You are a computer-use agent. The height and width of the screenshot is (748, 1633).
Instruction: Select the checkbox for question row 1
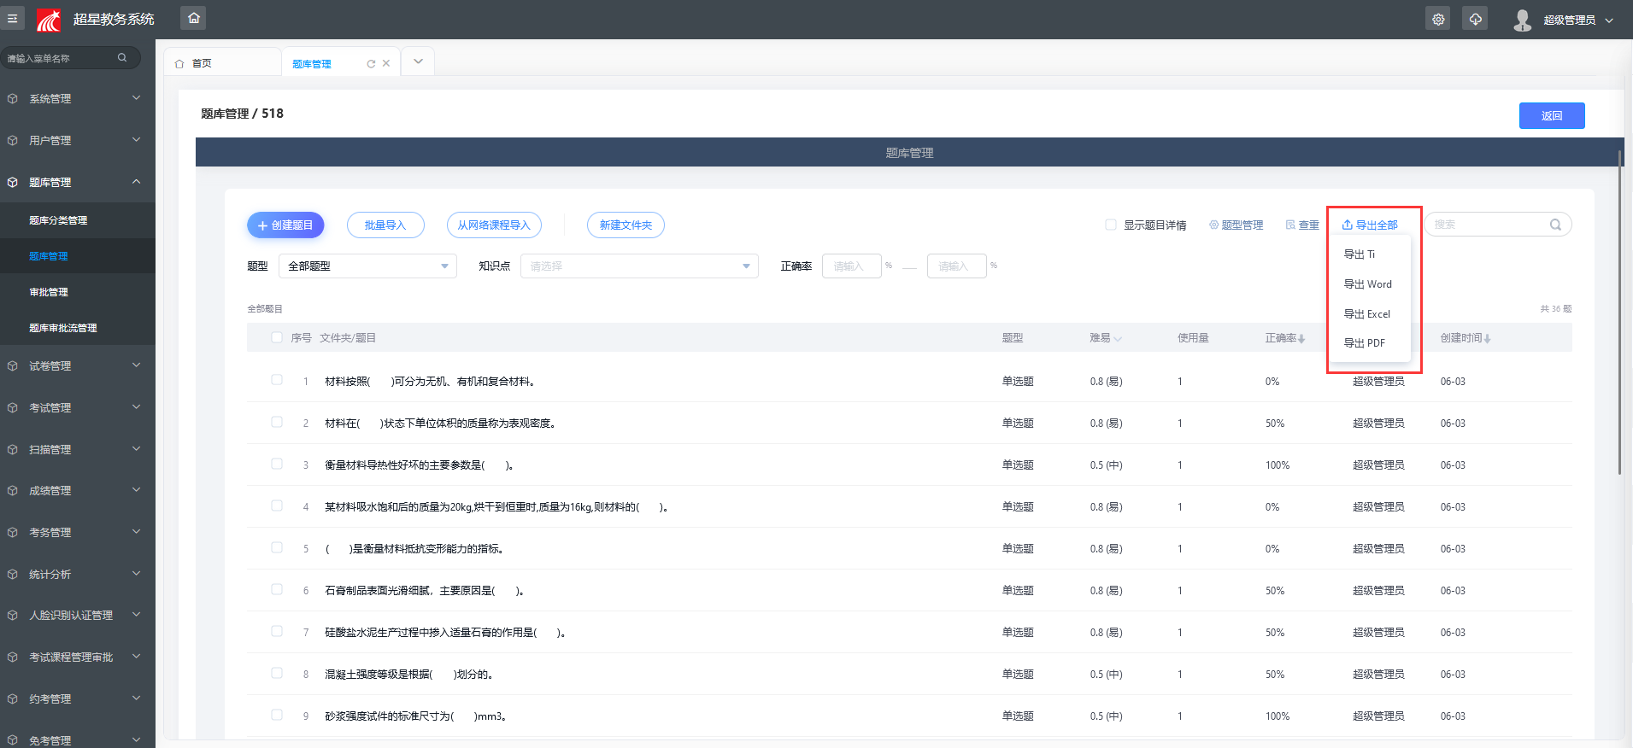click(x=277, y=380)
